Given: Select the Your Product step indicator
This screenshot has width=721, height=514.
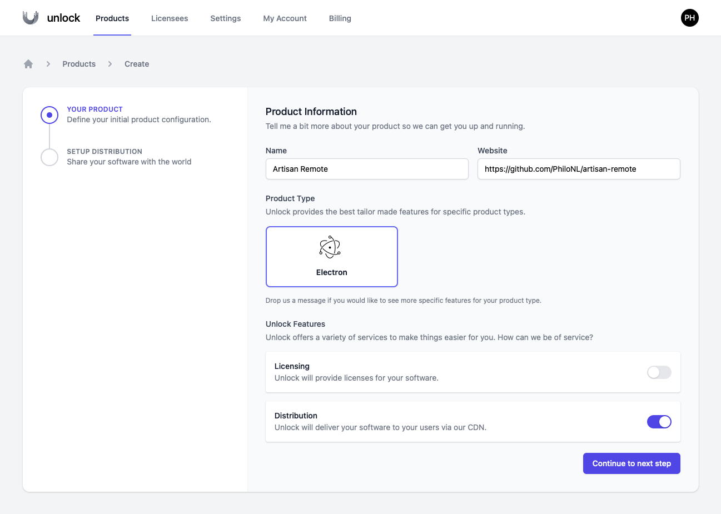Looking at the screenshot, I should point(49,115).
